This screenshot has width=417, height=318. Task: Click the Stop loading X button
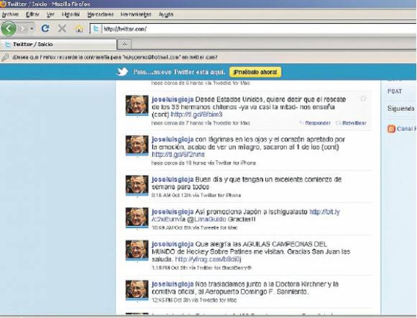coord(62,28)
